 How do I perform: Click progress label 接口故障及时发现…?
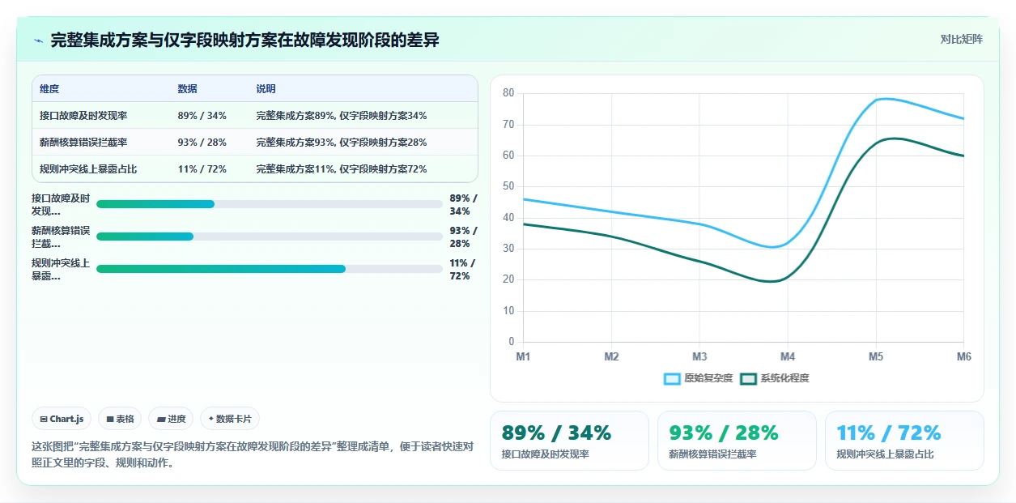[61, 204]
